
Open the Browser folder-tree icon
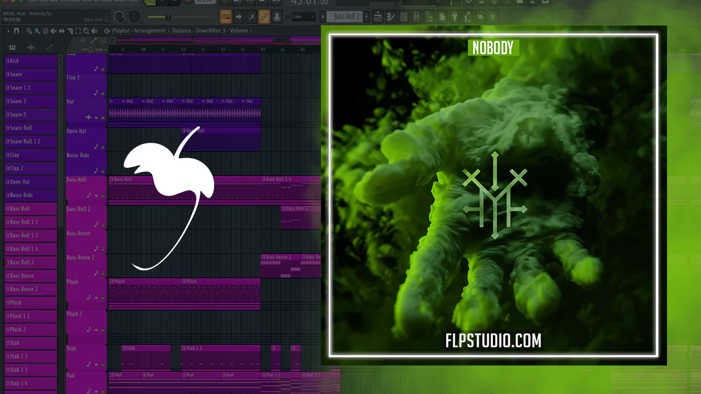428,16
